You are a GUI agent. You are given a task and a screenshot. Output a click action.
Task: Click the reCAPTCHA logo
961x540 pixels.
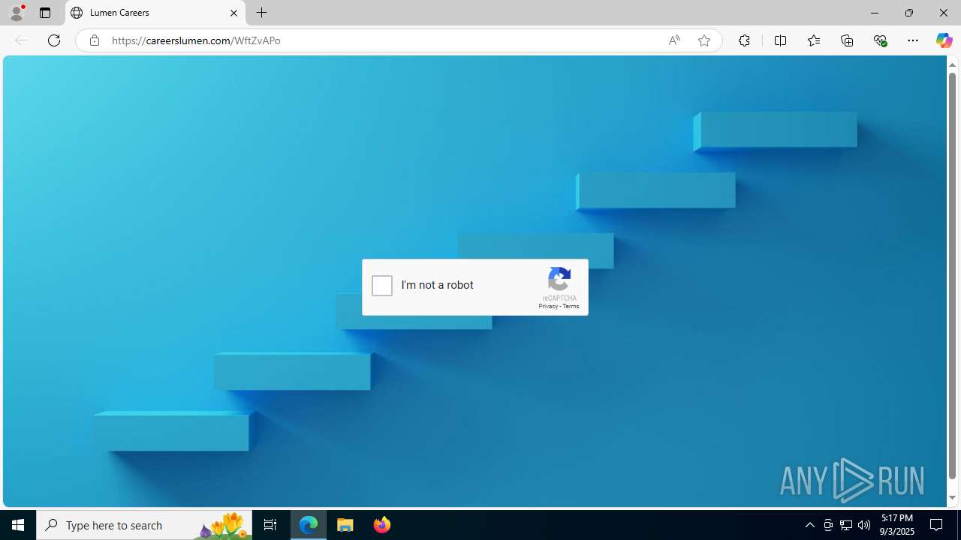pos(559,280)
